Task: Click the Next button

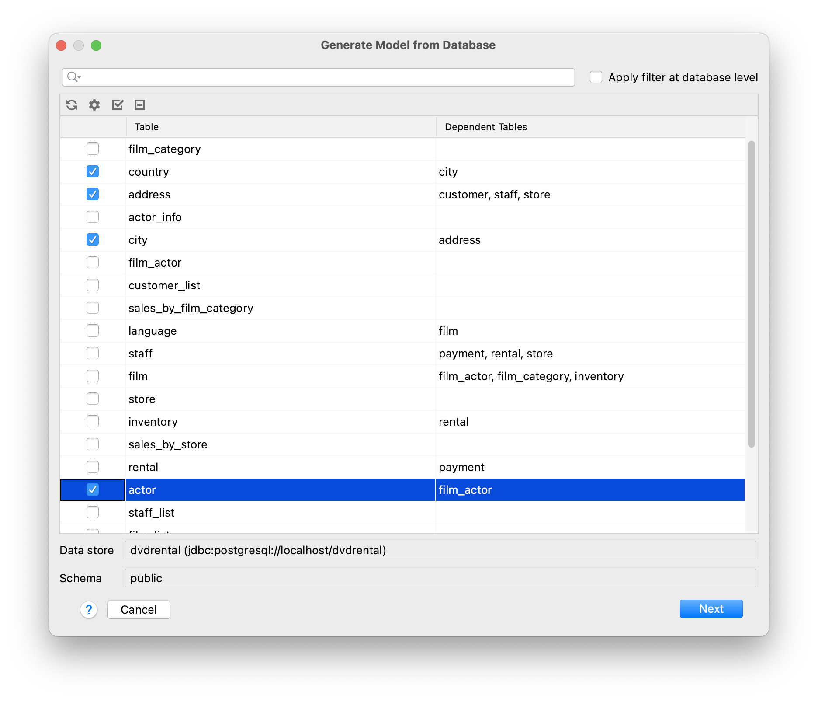Action: pos(711,609)
